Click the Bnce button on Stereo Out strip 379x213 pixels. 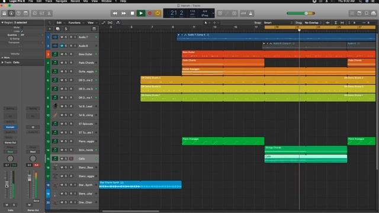[36, 201]
